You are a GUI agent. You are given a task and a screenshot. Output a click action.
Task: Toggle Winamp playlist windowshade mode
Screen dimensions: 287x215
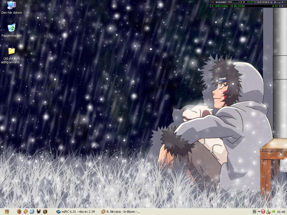pos(282,6)
